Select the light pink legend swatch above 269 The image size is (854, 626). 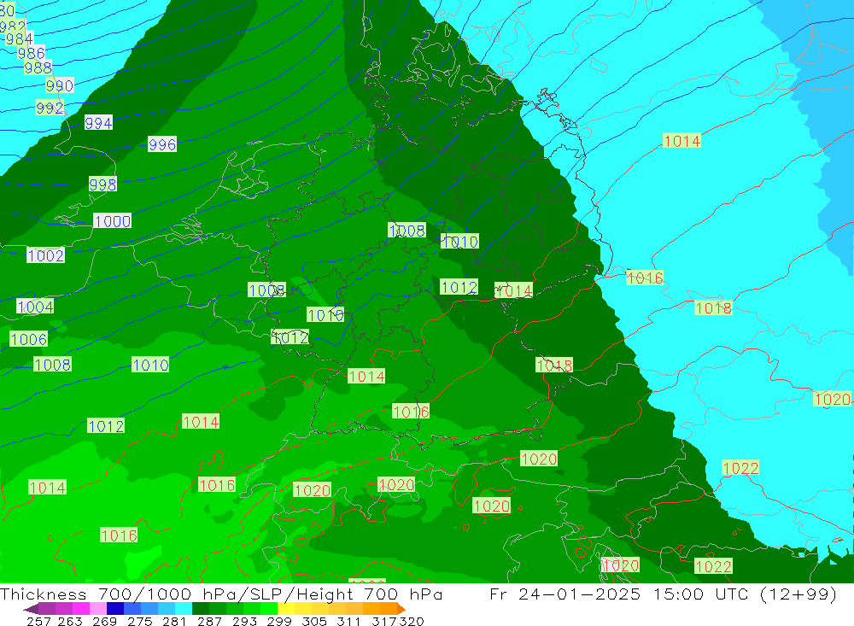(98, 609)
